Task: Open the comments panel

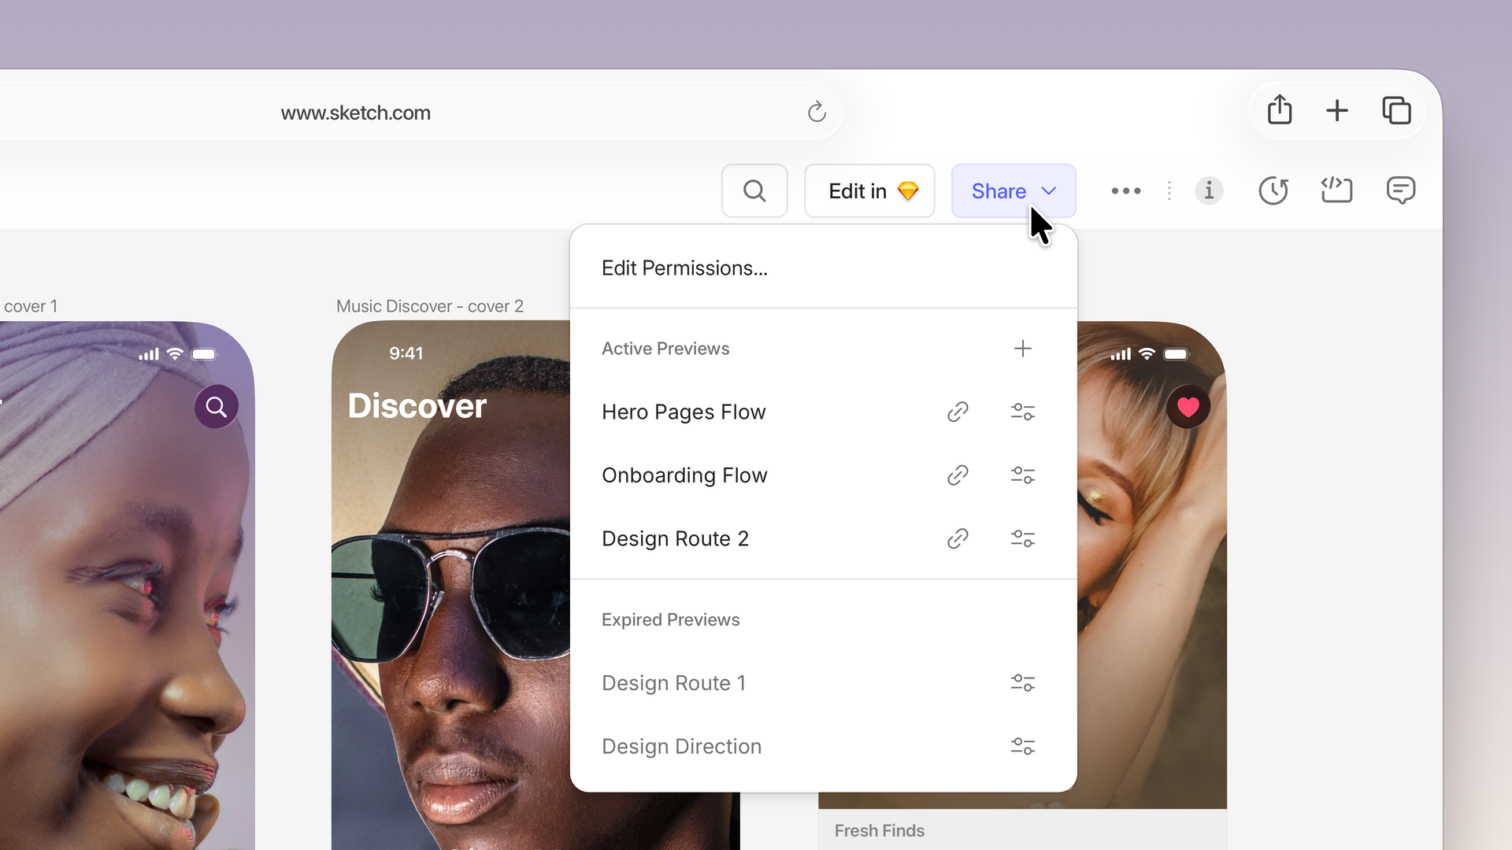Action: 1401,190
